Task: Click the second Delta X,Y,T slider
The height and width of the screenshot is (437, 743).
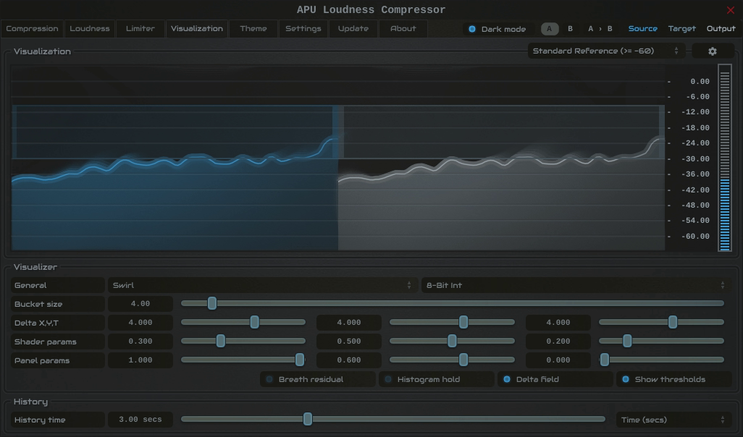Action: pos(452,322)
